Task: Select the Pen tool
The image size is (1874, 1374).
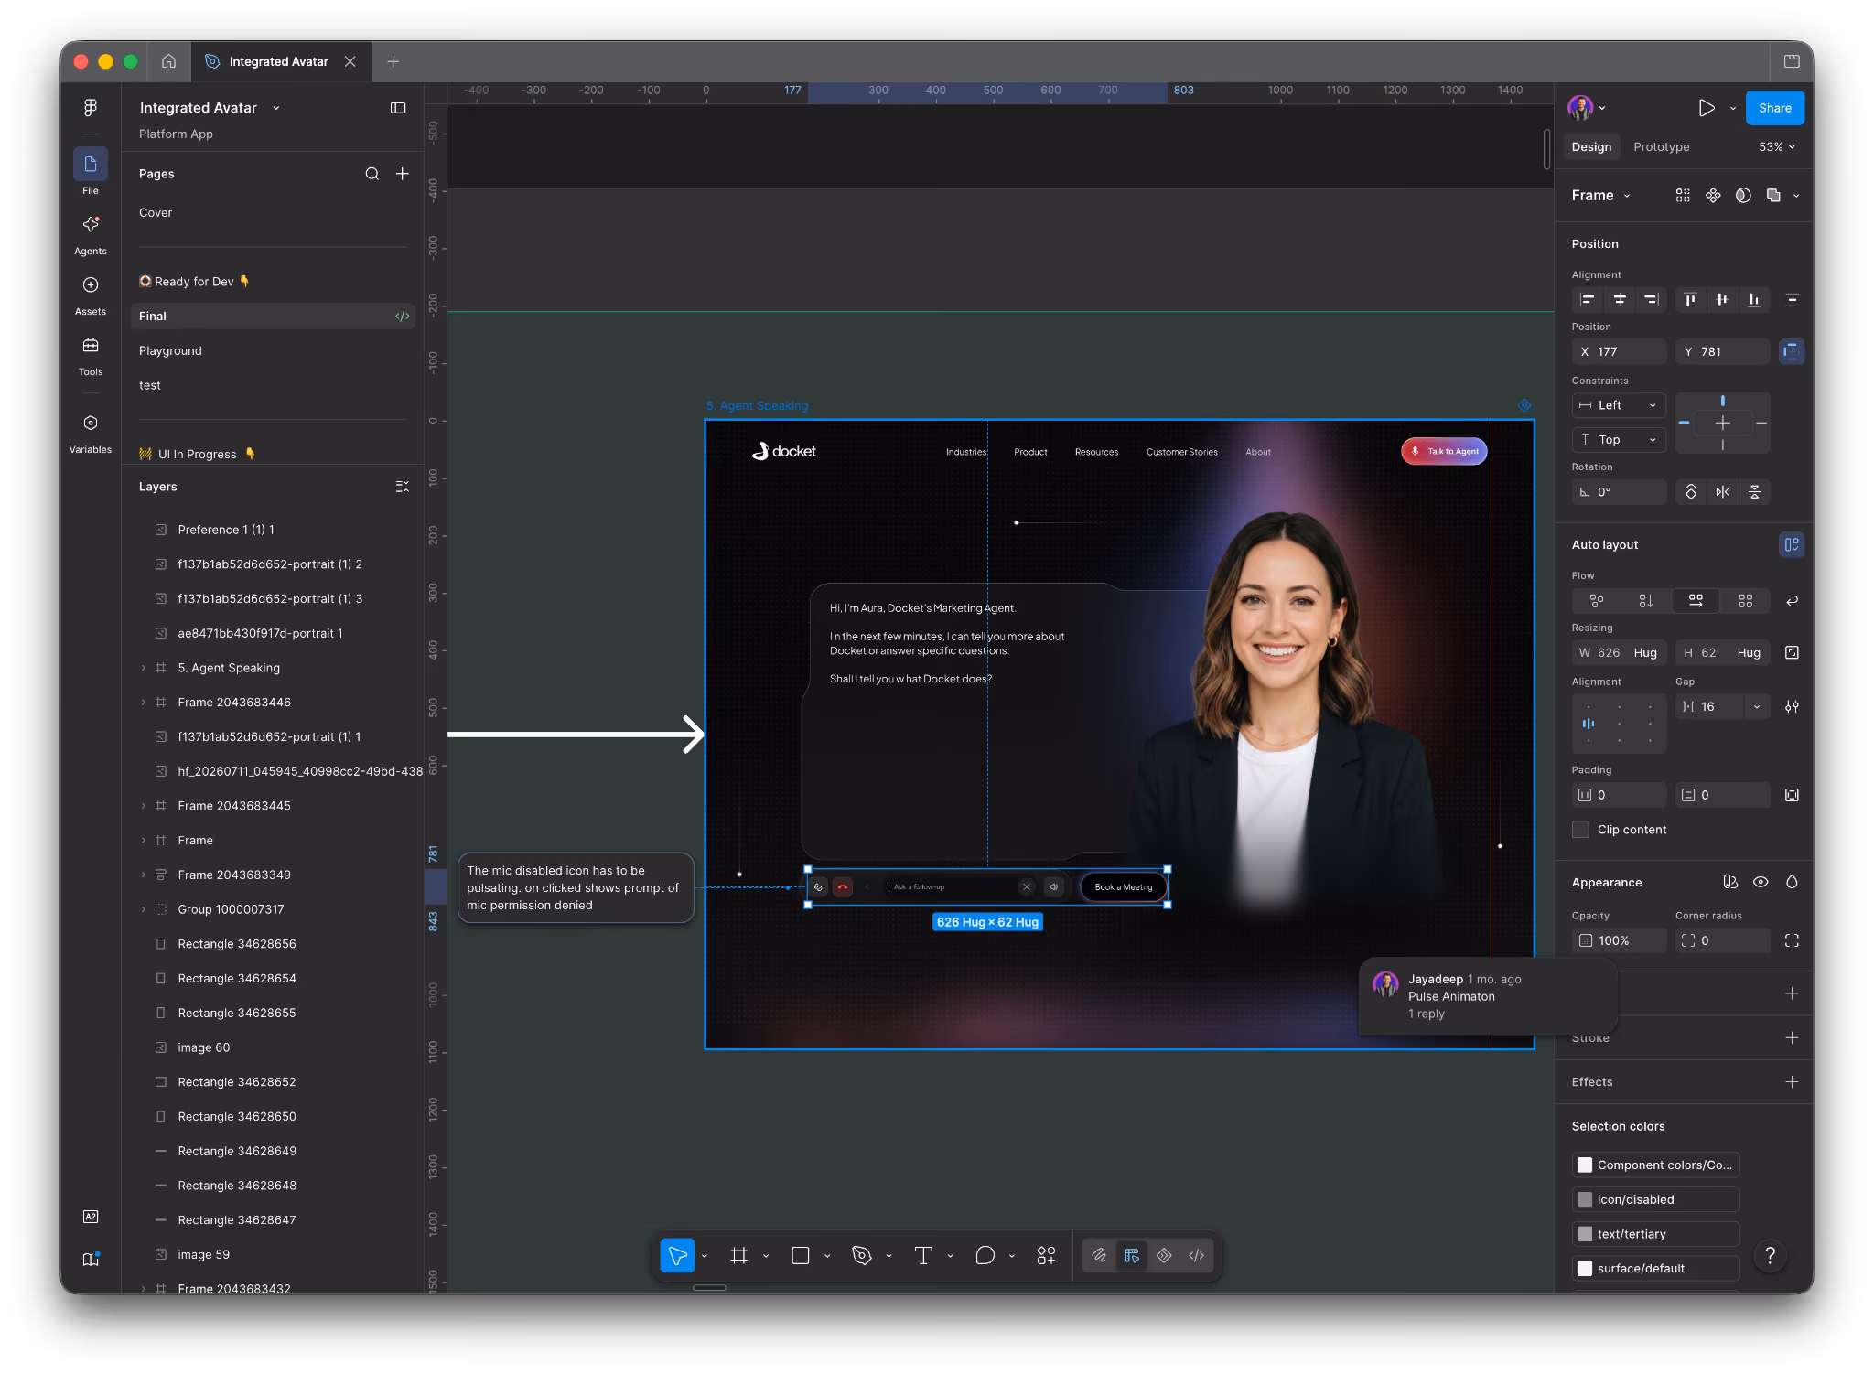Action: point(861,1256)
